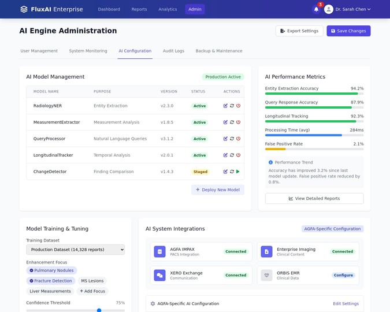This screenshot has width=390, height=312.
Task: Refresh the LongitudinalTracker model
Action: (232, 155)
